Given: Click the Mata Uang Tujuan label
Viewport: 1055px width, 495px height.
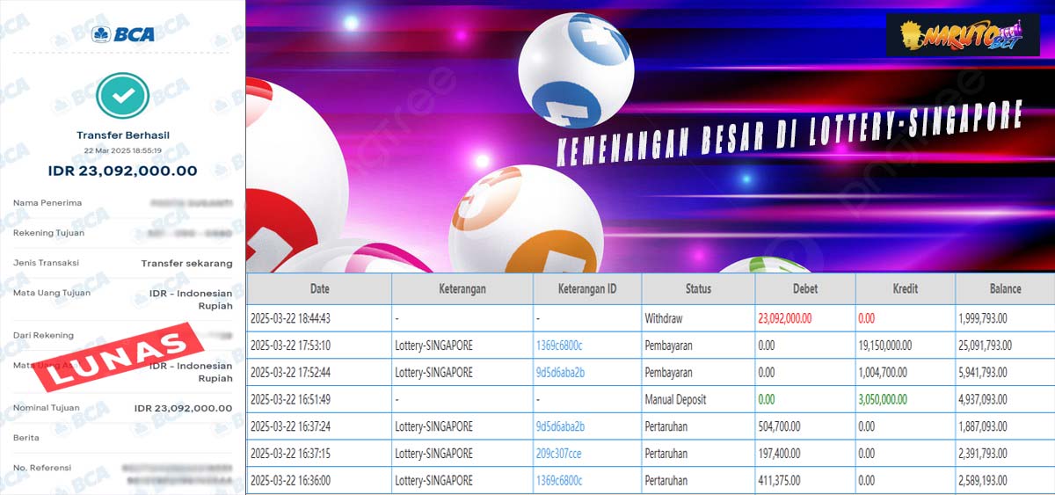Looking at the screenshot, I should tap(52, 293).
